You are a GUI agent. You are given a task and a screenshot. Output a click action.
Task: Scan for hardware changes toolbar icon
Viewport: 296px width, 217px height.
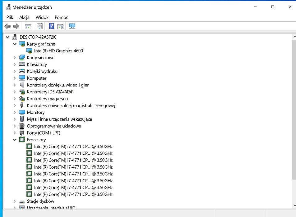tap(72, 26)
